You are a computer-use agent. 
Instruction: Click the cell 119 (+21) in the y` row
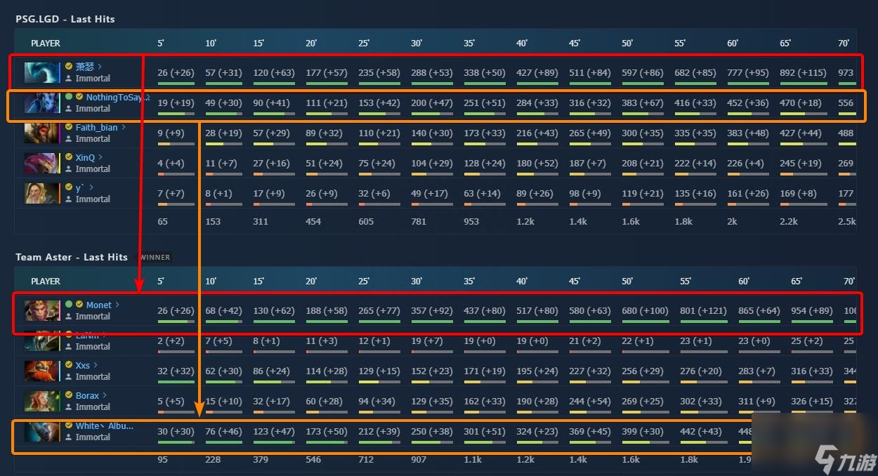click(643, 193)
